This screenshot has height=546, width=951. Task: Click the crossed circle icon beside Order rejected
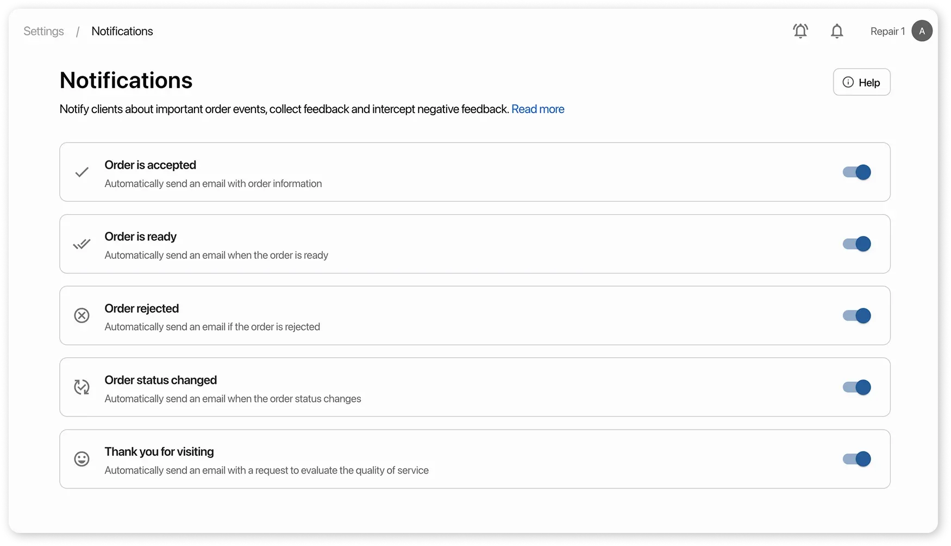pos(82,315)
